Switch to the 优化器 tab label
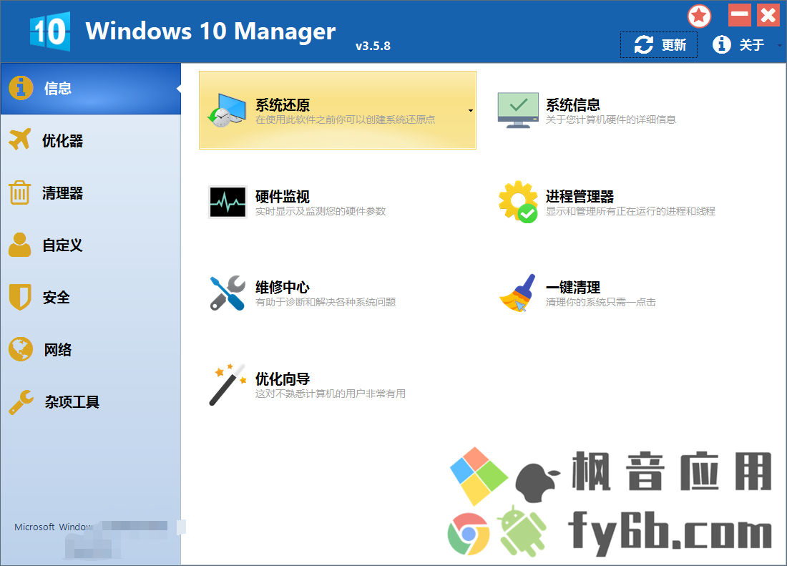 63,140
